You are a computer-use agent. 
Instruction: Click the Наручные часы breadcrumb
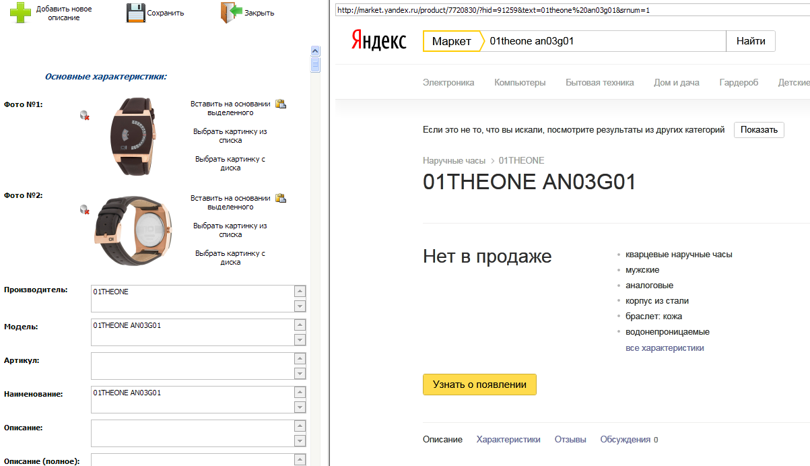(454, 161)
